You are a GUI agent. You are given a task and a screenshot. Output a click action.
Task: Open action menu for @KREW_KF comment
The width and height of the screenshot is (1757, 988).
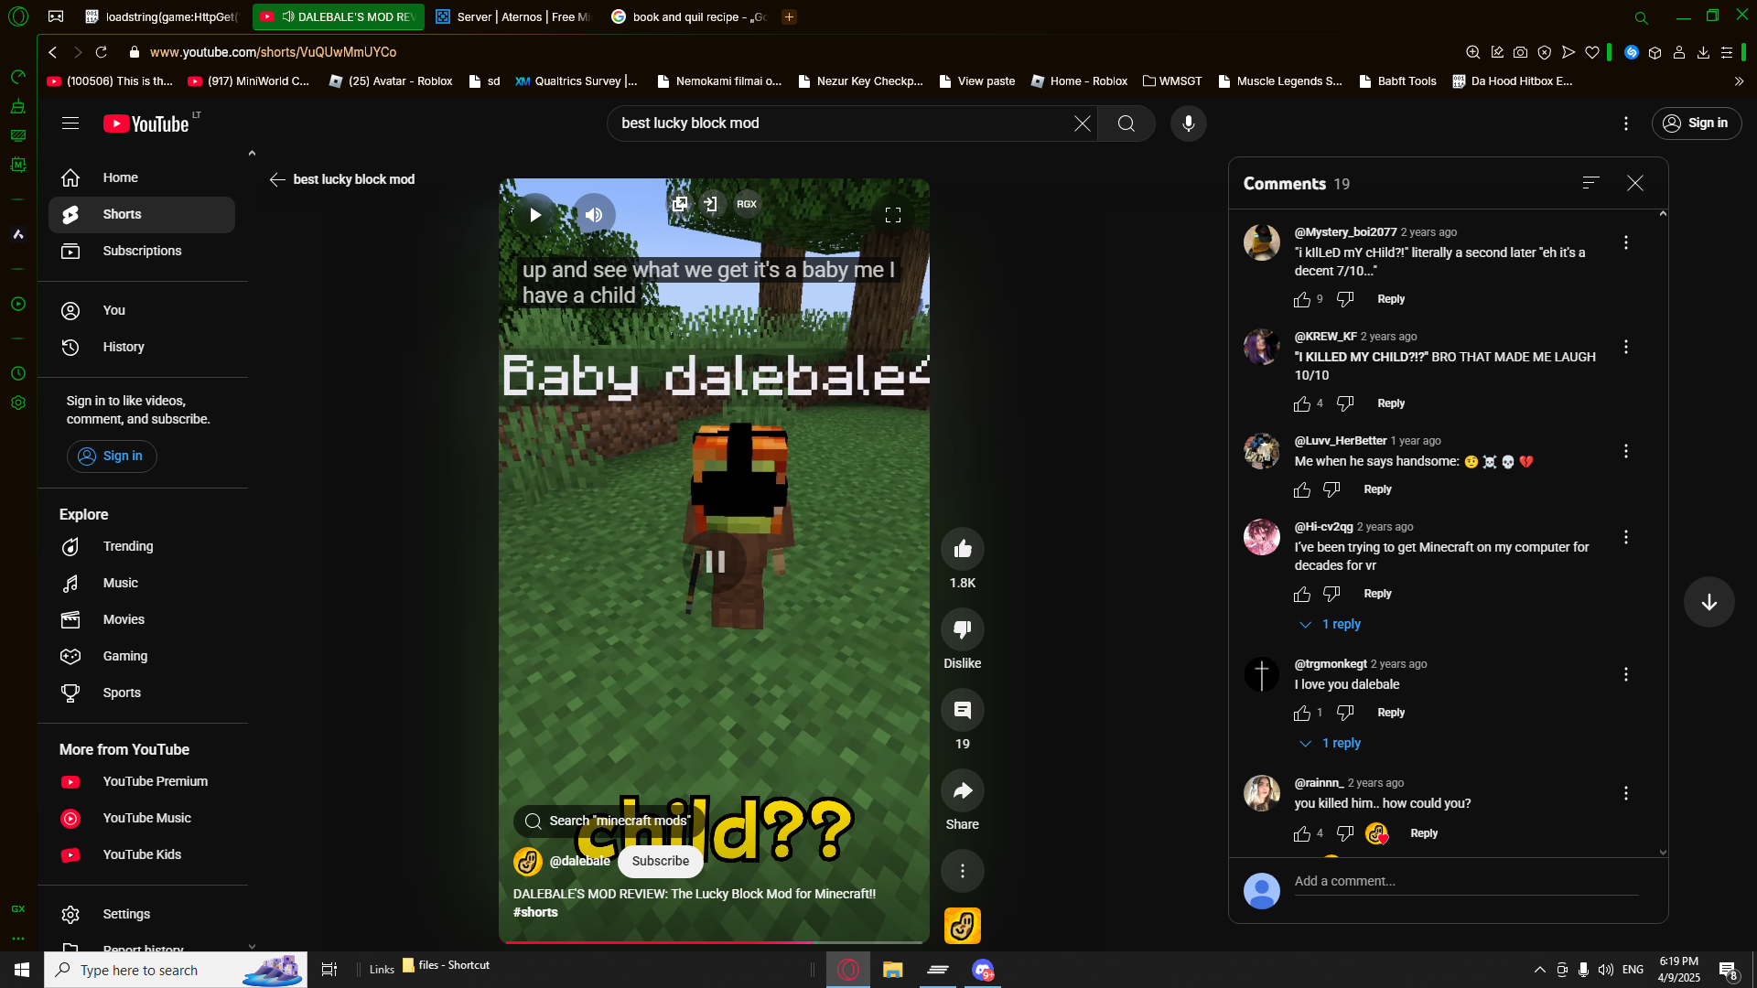coord(1626,347)
